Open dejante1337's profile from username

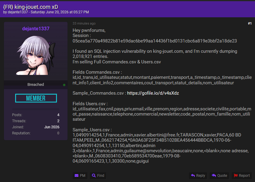(x=36, y=29)
